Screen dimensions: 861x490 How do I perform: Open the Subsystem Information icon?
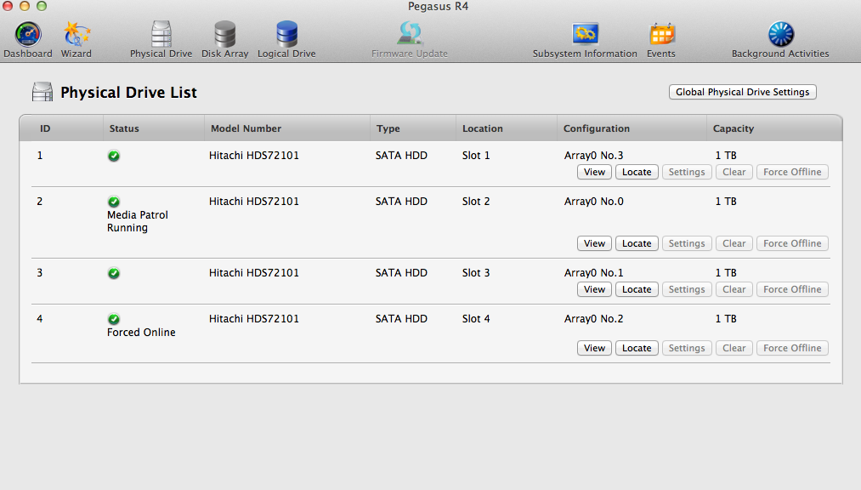(x=585, y=34)
